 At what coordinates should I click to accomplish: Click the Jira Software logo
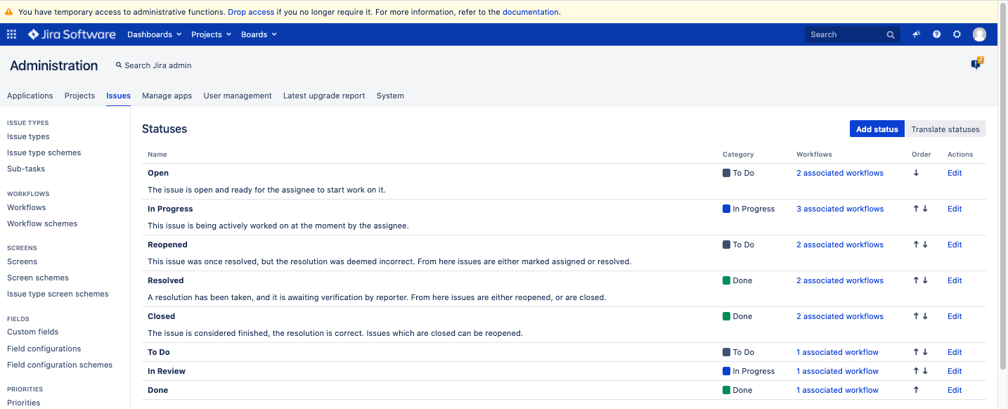click(72, 34)
